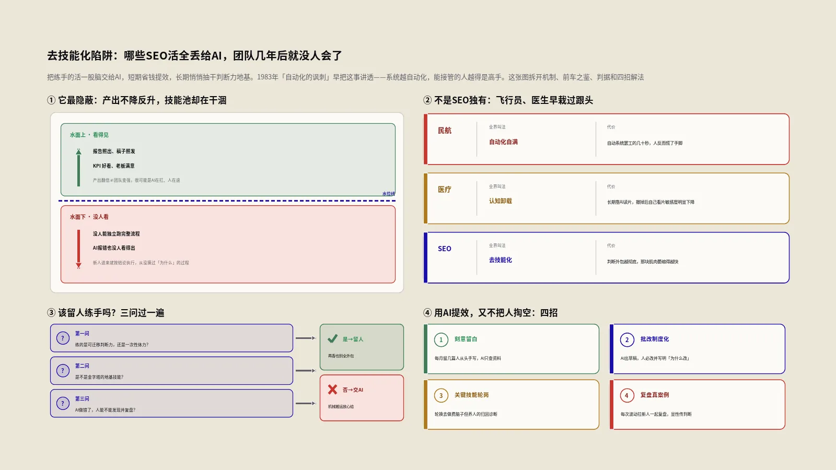The height and width of the screenshot is (470, 836).
Task: Click the 复盘真案例 card title
Action: click(655, 395)
